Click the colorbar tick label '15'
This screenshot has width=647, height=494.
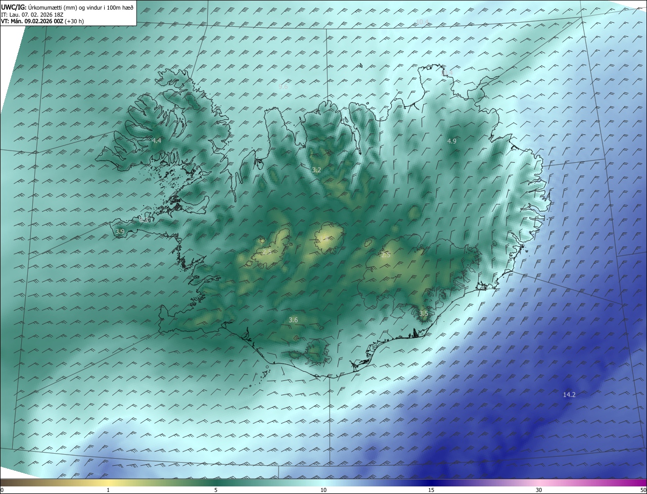[431, 490]
